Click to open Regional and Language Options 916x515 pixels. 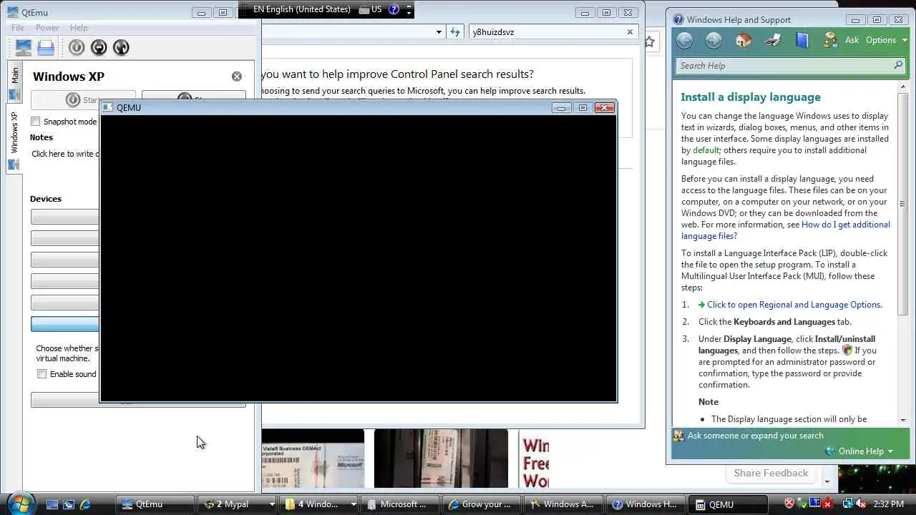pyautogui.click(x=794, y=305)
